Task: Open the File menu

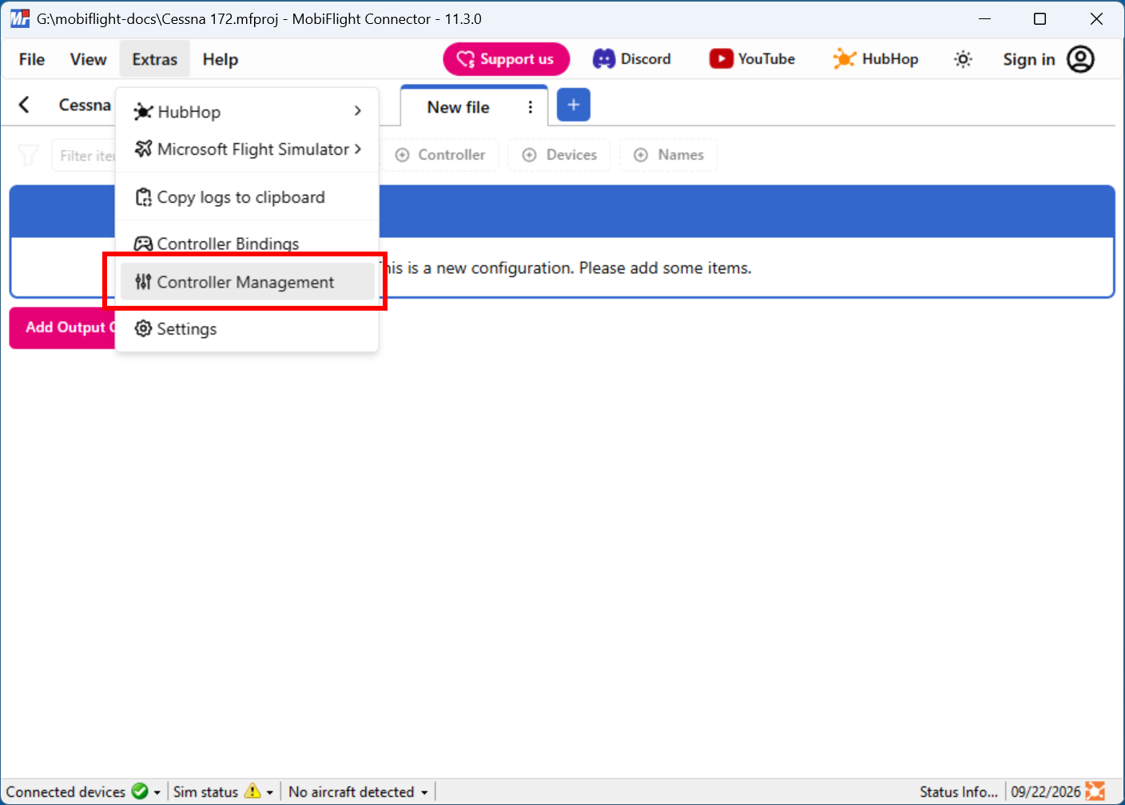Action: tap(32, 59)
